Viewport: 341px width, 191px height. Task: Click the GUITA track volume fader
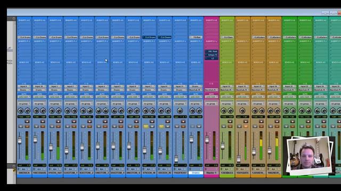(239, 159)
